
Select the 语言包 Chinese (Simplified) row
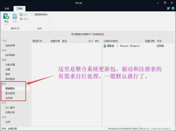[138, 46]
